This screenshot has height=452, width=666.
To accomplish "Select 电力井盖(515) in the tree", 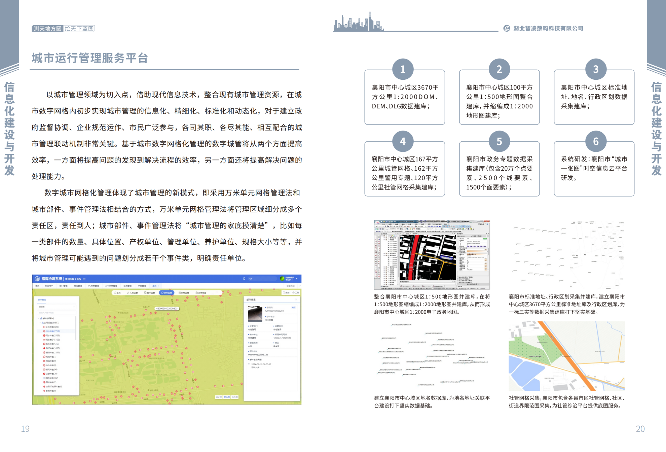I will [51, 344].
